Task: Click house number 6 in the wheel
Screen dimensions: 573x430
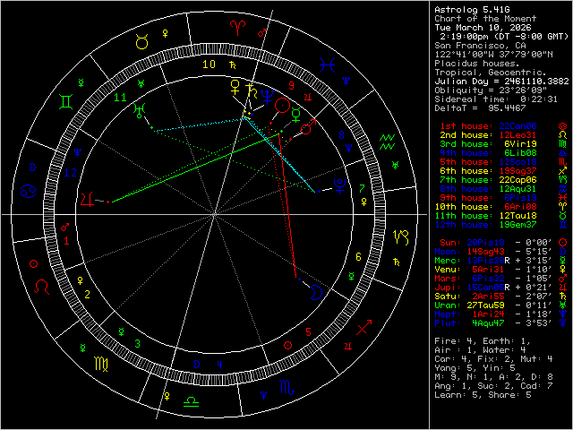Action: pyautogui.click(x=358, y=257)
